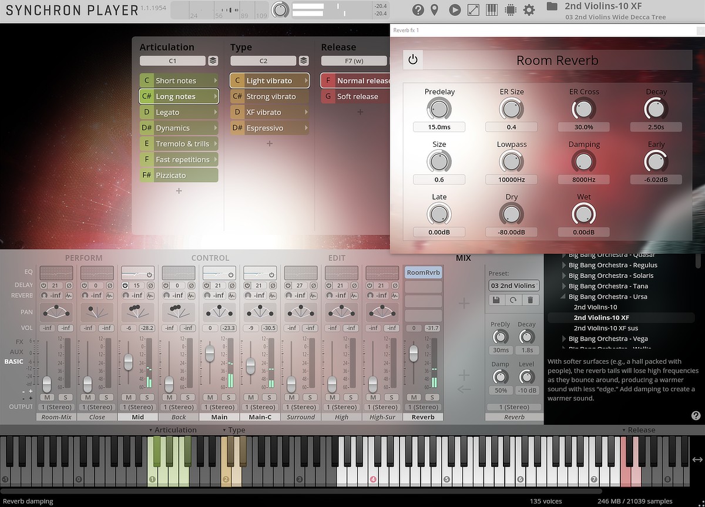Click the preset browser vertical scrollbar
This screenshot has width=705, height=507.
click(x=698, y=261)
